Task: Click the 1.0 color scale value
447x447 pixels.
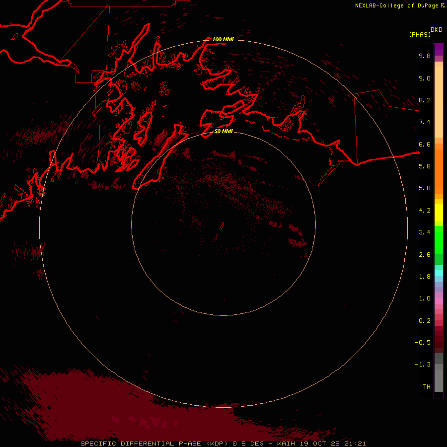Action: (x=425, y=298)
